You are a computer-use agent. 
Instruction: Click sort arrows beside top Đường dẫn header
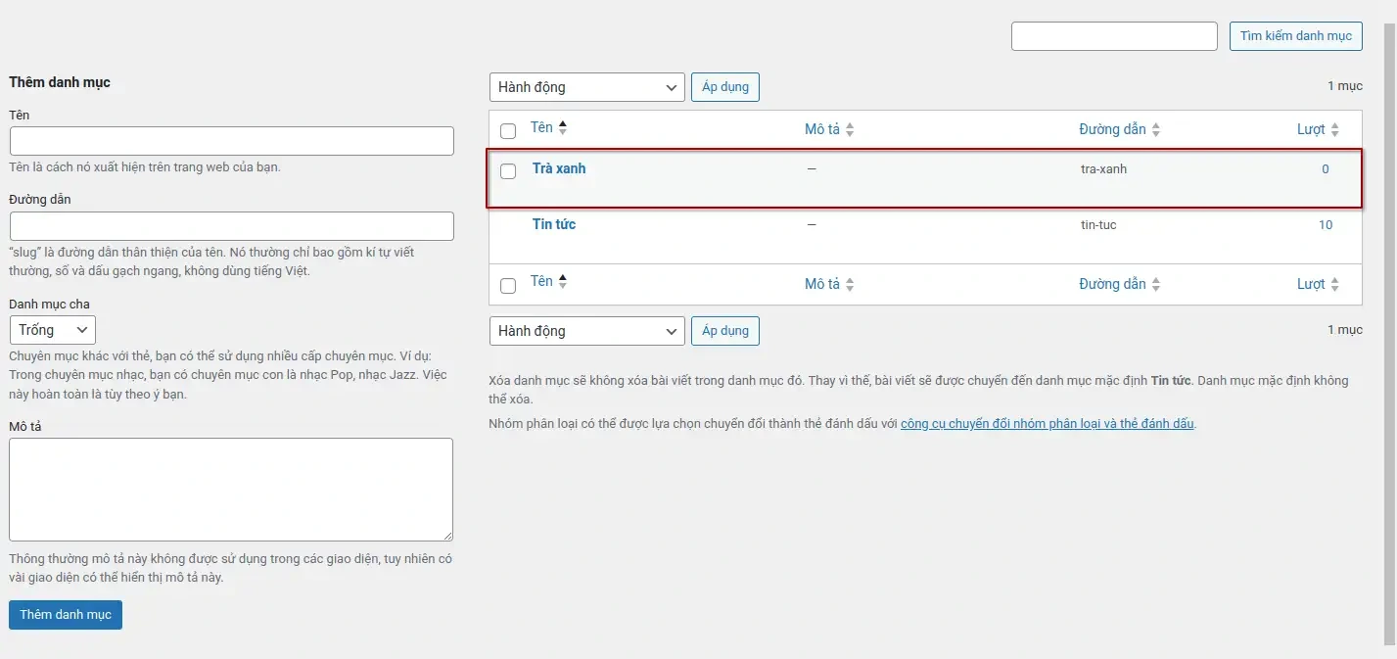point(1156,130)
